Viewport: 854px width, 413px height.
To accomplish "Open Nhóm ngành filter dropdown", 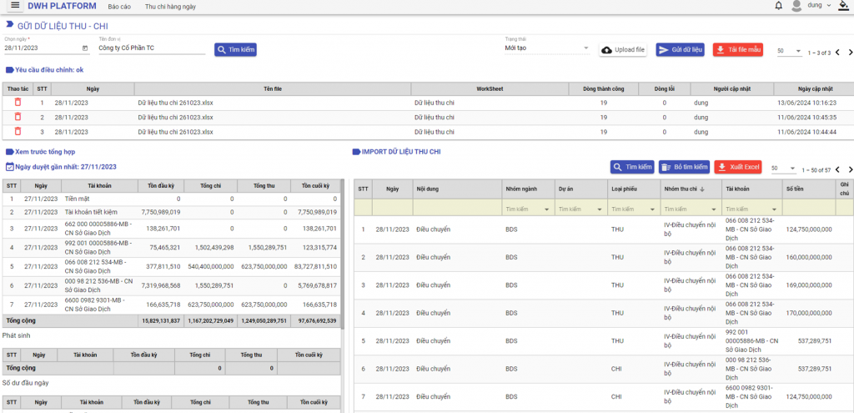I will (x=527, y=209).
